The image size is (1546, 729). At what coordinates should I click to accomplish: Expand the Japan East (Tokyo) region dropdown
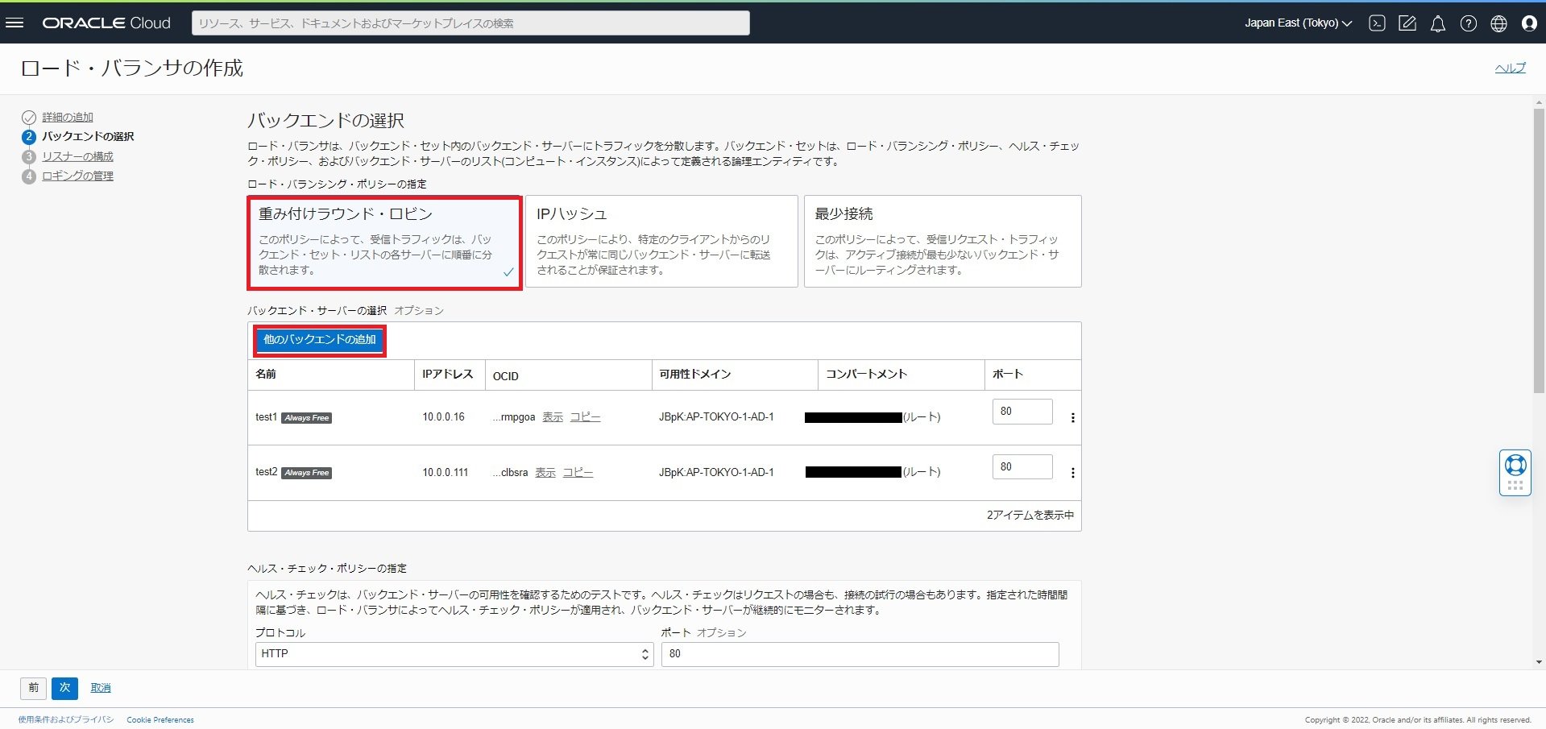coord(1297,23)
